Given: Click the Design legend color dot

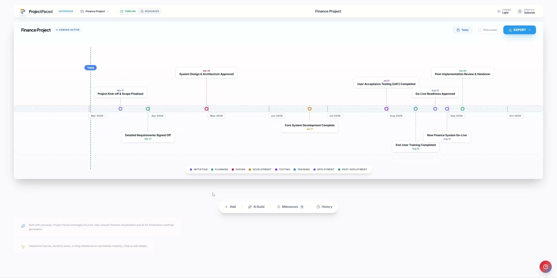Looking at the screenshot, I should (233, 170).
